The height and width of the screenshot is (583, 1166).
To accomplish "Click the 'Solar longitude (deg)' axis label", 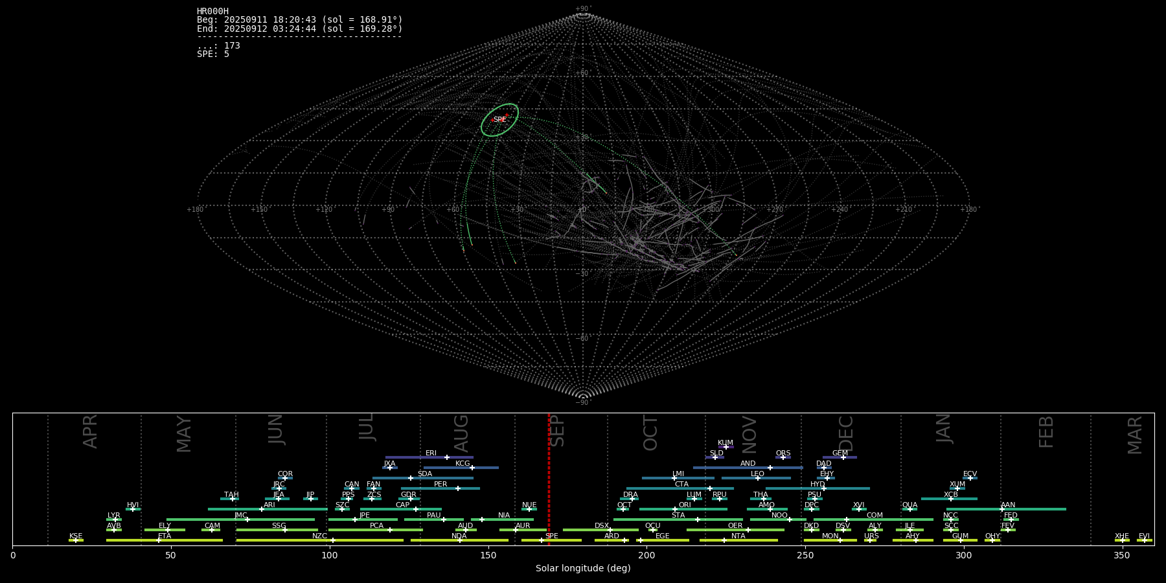I will (x=583, y=569).
